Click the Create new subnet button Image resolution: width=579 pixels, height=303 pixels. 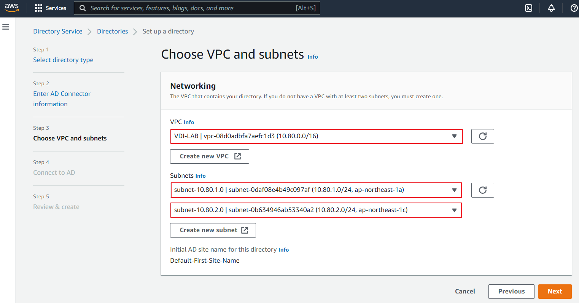coord(213,230)
